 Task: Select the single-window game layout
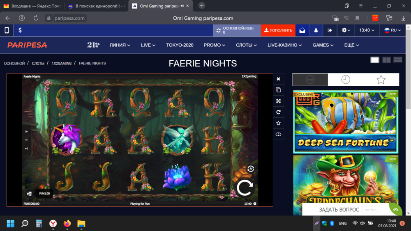375,60
